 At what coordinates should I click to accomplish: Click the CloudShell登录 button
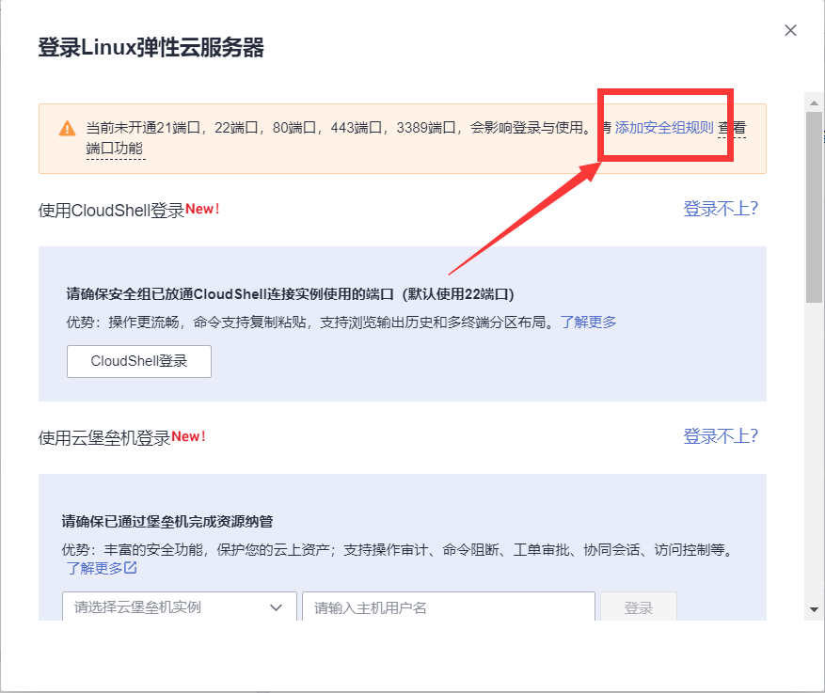coord(138,361)
